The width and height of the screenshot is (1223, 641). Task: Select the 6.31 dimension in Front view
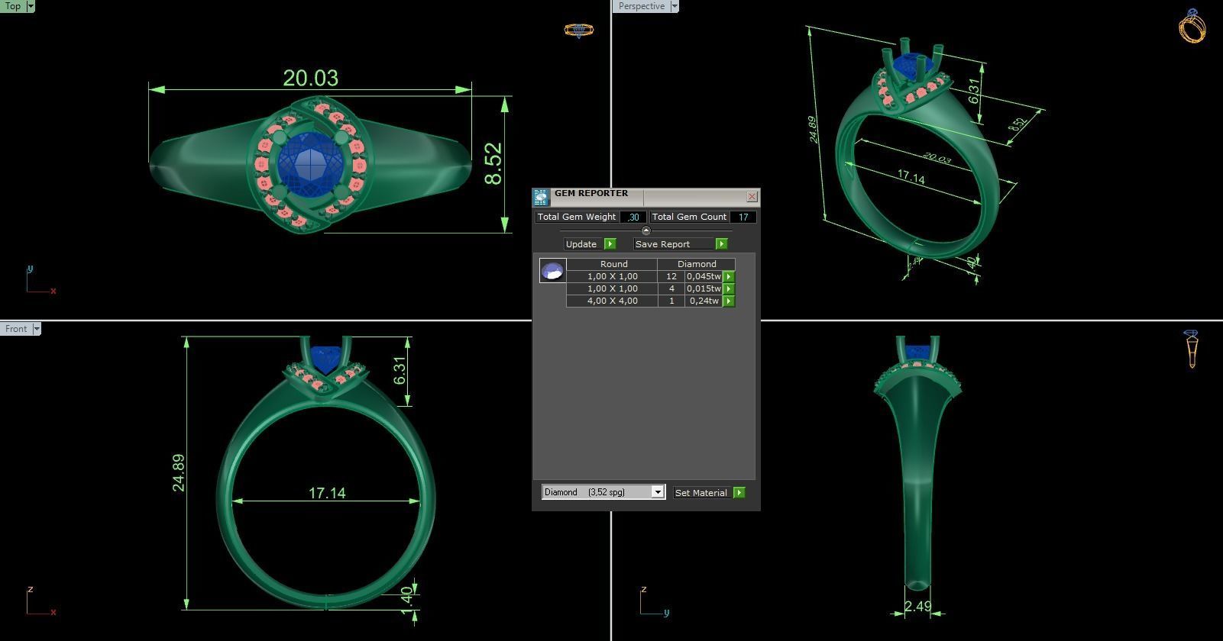point(400,371)
